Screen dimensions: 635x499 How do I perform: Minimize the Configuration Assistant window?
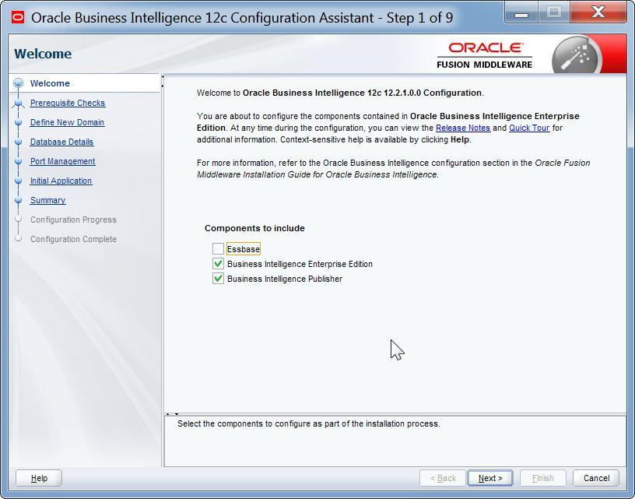(521, 12)
